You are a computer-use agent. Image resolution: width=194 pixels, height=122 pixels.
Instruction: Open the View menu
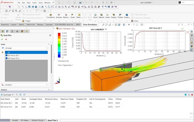[29, 3]
